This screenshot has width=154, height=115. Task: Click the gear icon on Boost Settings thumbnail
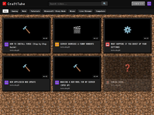(x=127, y=30)
